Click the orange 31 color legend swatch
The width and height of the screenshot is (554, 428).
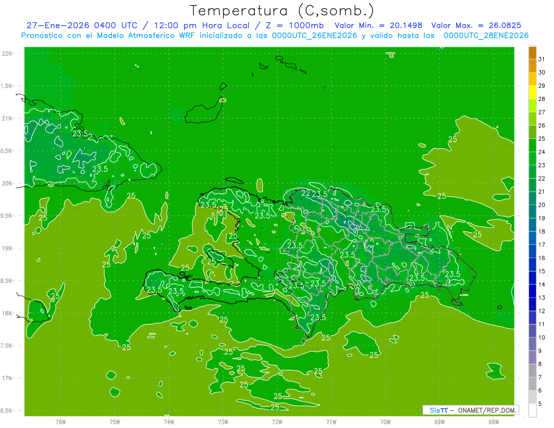point(532,53)
